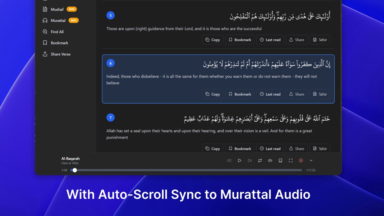Image resolution: width=384 pixels, height=216 pixels.
Task: Click the audio progress slider handle
Action: (x=75, y=170)
